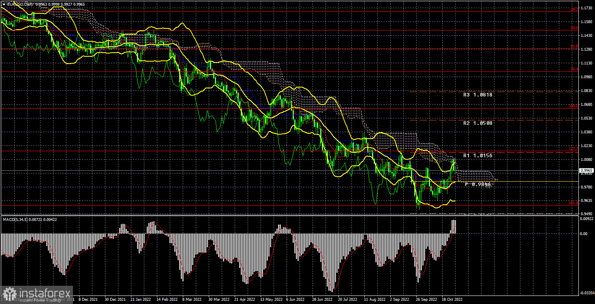The width and height of the screenshot is (595, 304).
Task: Click the R1 1.0156 pivot label
Action: point(478,155)
